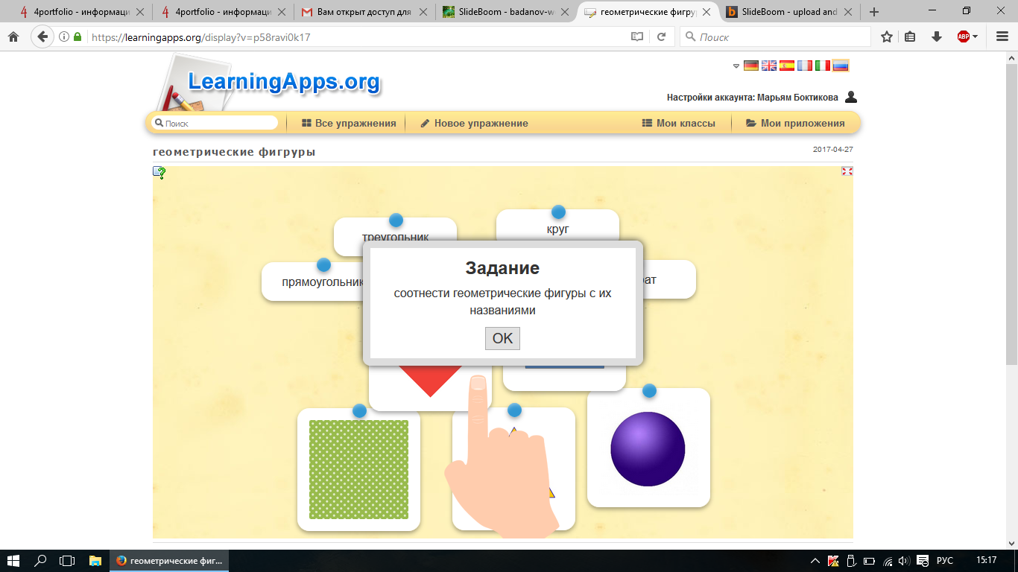
Task: Open the user account profile icon
Action: tap(851, 98)
